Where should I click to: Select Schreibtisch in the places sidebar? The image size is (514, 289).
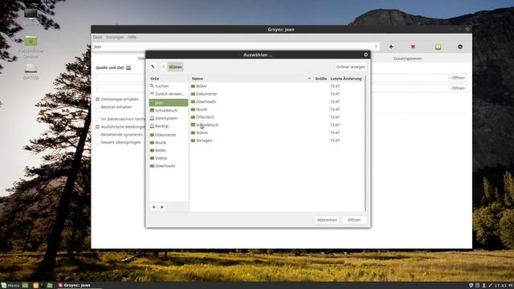coord(169,111)
